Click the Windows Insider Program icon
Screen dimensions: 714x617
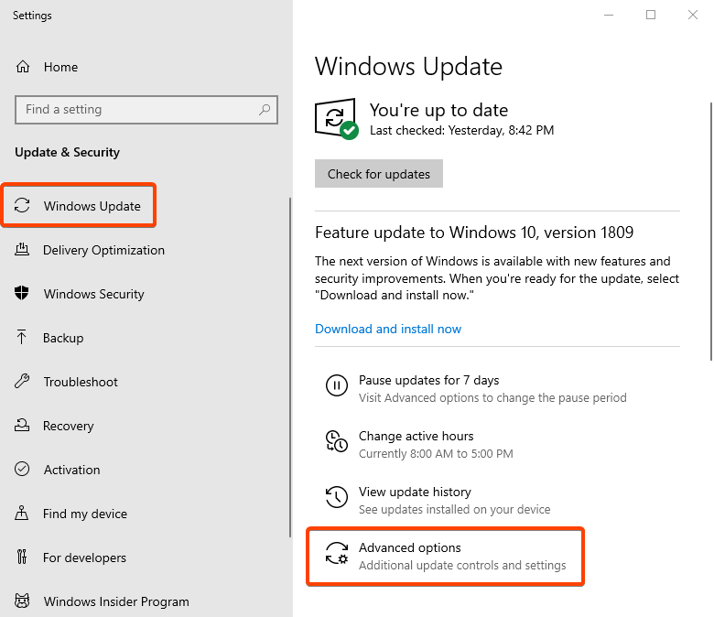pyautogui.click(x=23, y=601)
